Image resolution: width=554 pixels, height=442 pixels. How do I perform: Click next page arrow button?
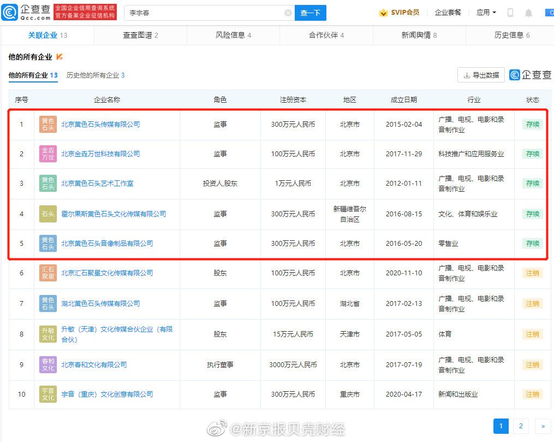[x=543, y=426]
